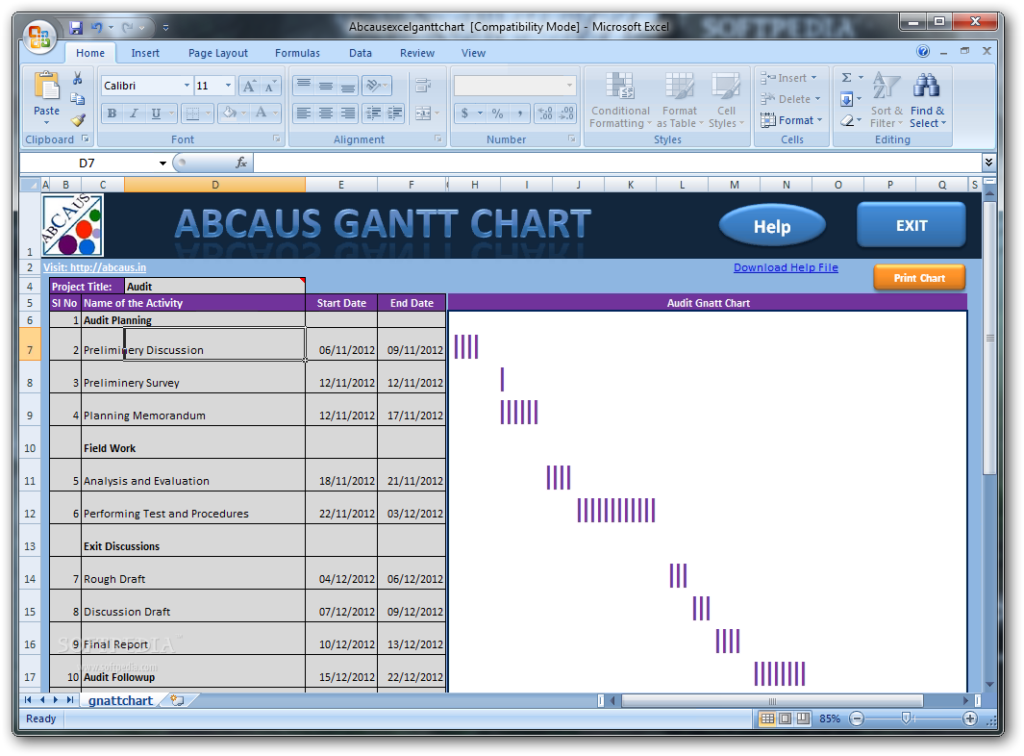The image size is (1024, 756).
Task: Click Decrease Decimal icon
Action: [567, 113]
